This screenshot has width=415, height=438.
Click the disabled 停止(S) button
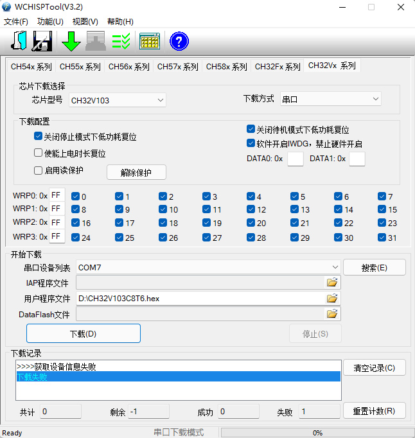click(315, 333)
